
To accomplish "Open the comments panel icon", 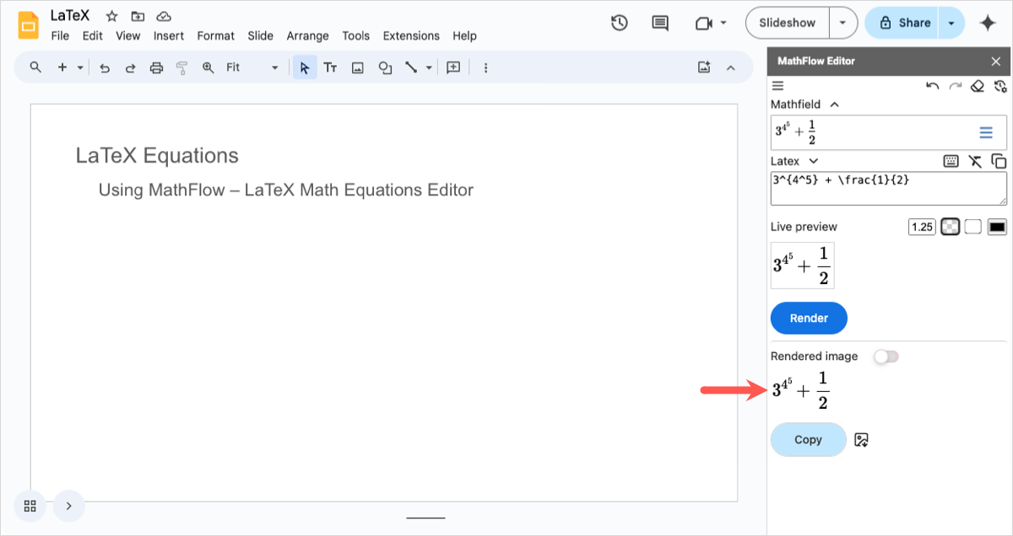I will (x=660, y=24).
